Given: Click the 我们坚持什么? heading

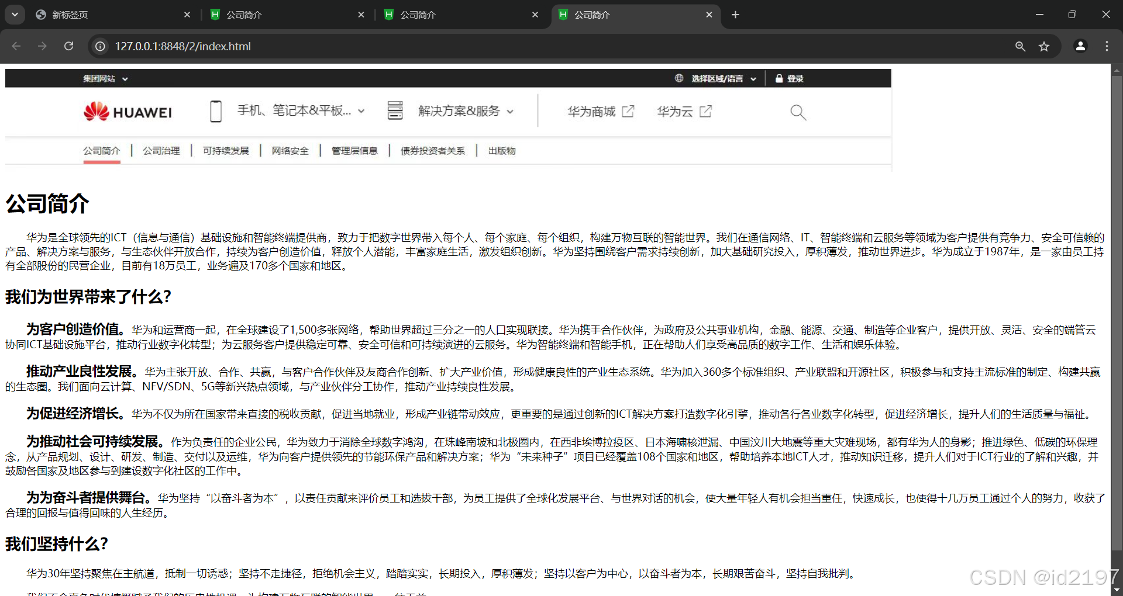Looking at the screenshot, I should [x=57, y=544].
